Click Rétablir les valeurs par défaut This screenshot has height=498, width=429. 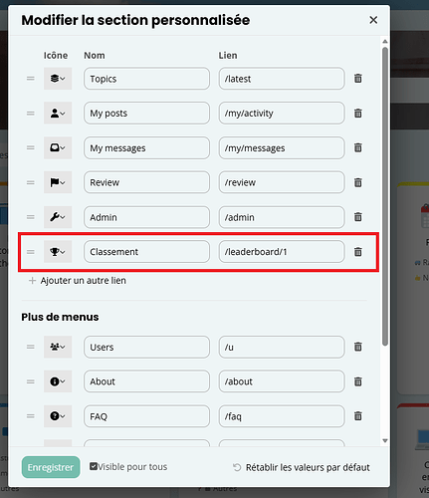[302, 467]
